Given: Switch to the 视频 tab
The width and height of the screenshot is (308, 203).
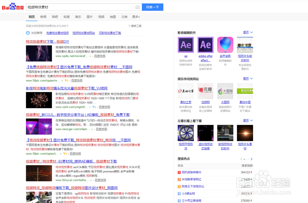Looking at the screenshot, I should coord(101,17).
